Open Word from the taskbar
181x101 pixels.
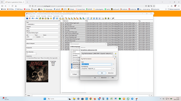coord(115,99)
